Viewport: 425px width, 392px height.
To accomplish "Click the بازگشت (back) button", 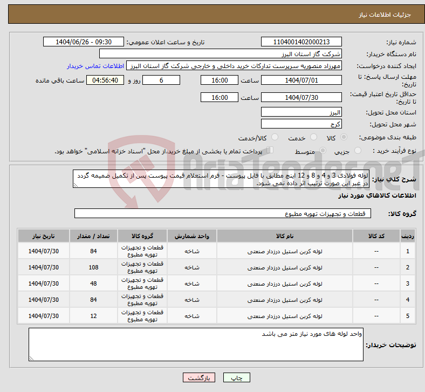I will [x=198, y=377].
